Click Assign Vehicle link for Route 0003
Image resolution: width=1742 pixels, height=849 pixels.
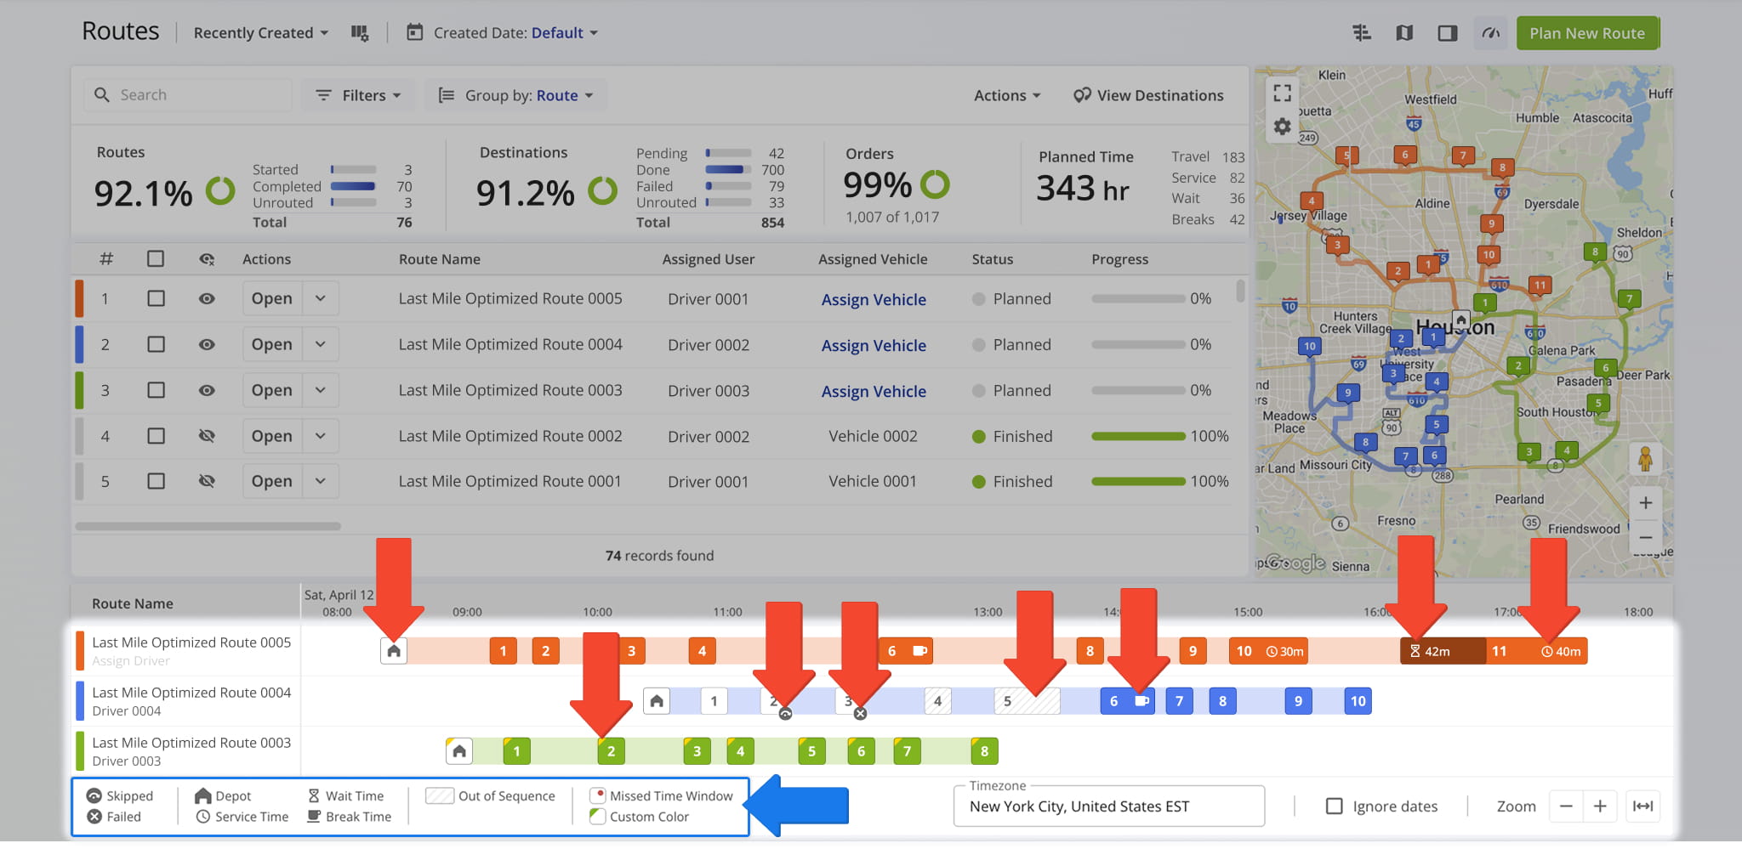tap(874, 391)
